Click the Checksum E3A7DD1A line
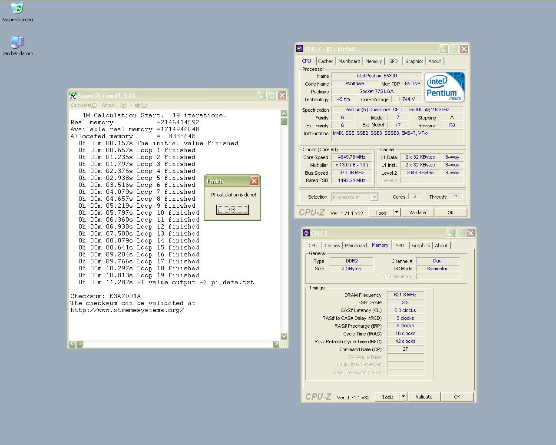556x445 pixels. tap(106, 296)
